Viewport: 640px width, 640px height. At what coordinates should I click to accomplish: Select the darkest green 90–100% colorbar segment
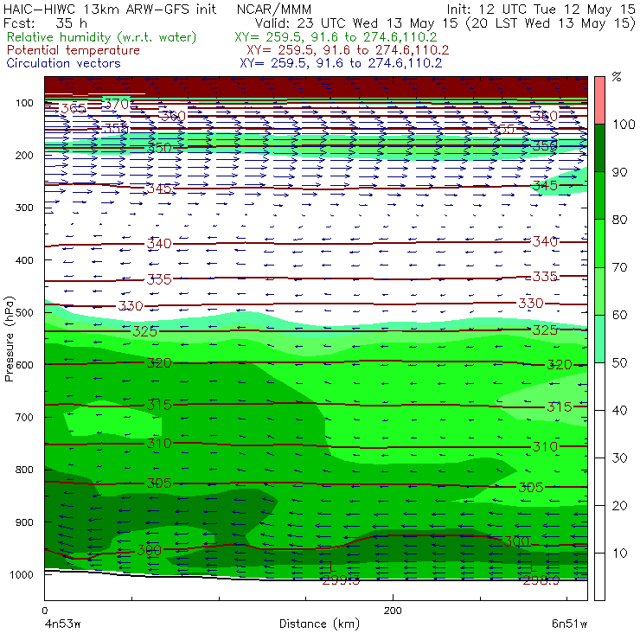pos(599,148)
